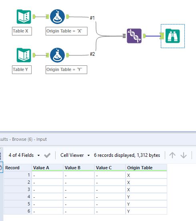This screenshot has width=196, height=221.
Task: Select the Table X Text Input tool
Action: (x=24, y=16)
